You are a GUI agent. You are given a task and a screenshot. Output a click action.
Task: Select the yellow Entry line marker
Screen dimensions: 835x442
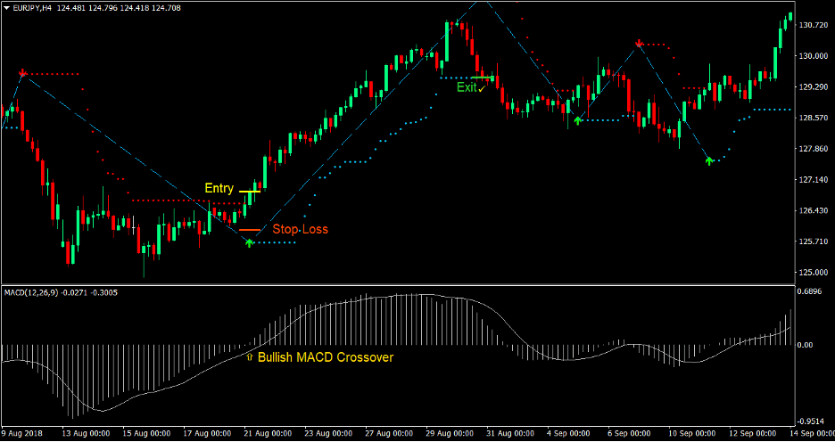[249, 191]
